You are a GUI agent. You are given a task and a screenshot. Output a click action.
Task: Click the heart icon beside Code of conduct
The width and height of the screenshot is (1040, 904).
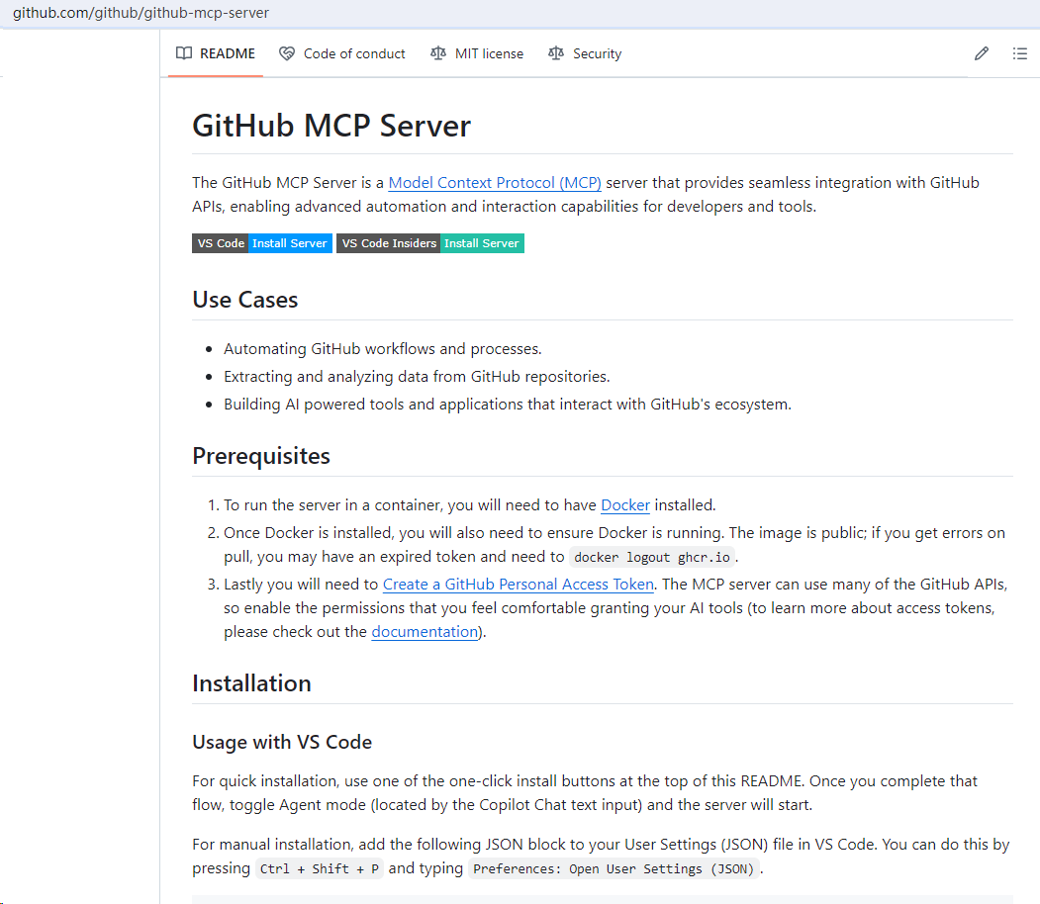[x=286, y=53]
